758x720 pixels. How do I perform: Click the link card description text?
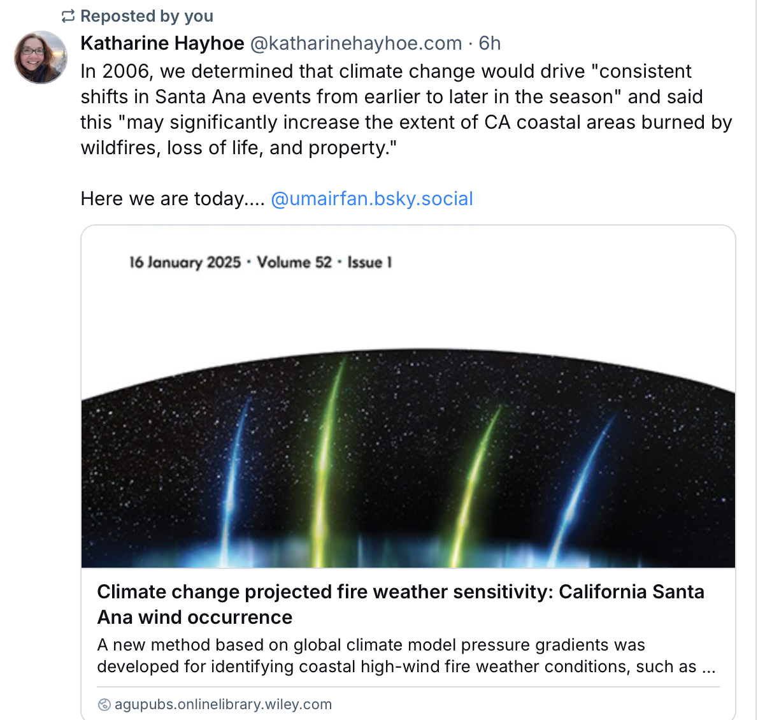pyautogui.click(x=406, y=656)
